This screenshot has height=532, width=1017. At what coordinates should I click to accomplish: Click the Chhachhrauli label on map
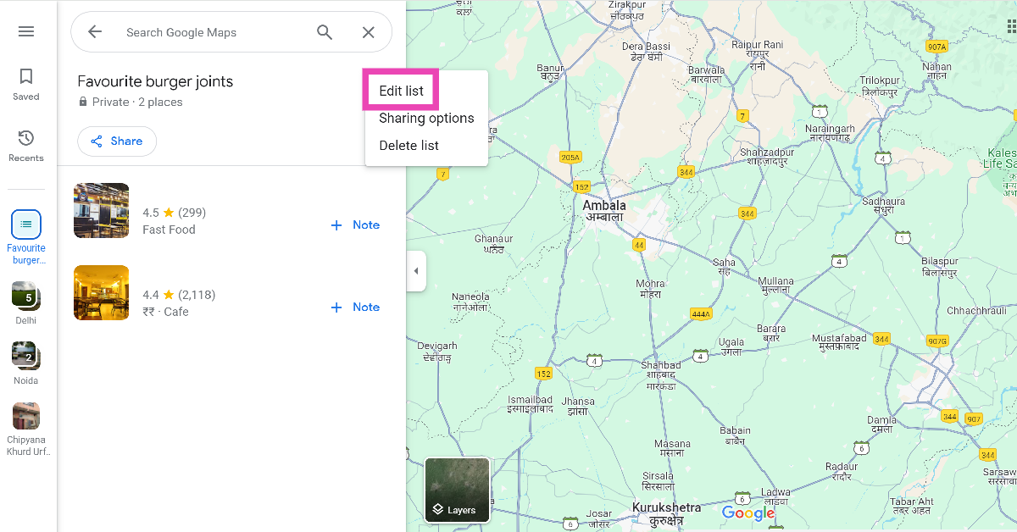click(x=976, y=311)
